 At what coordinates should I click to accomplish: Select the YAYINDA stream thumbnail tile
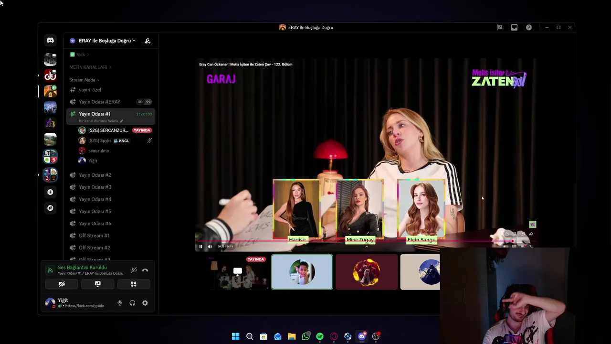238,272
